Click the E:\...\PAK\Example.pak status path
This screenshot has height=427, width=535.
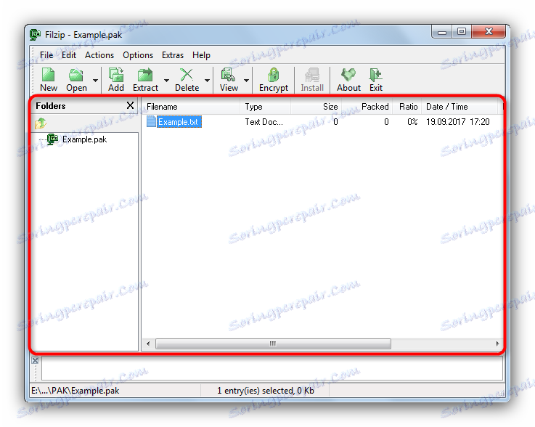[75, 391]
